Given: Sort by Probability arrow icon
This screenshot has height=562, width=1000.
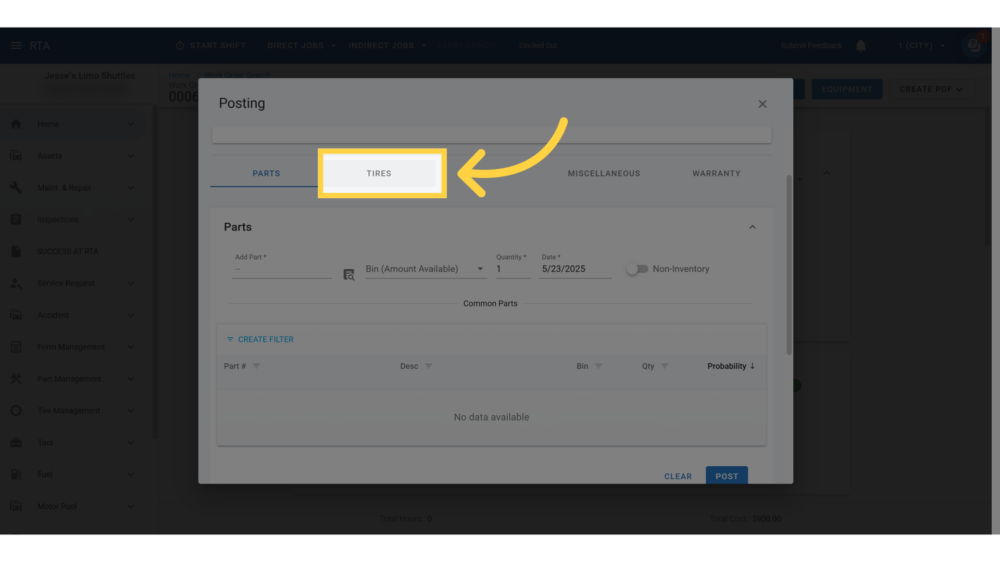Looking at the screenshot, I should (753, 366).
